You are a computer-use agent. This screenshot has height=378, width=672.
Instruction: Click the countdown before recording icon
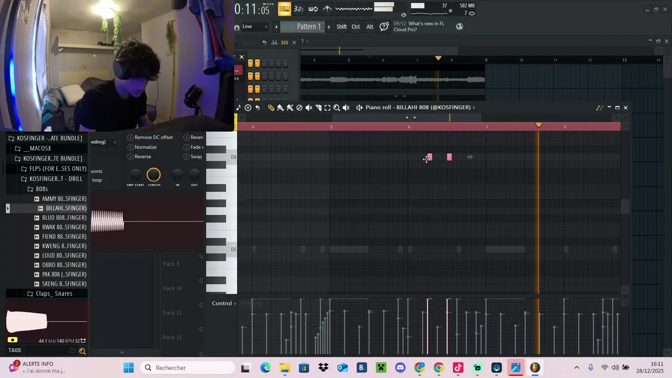[x=299, y=8]
